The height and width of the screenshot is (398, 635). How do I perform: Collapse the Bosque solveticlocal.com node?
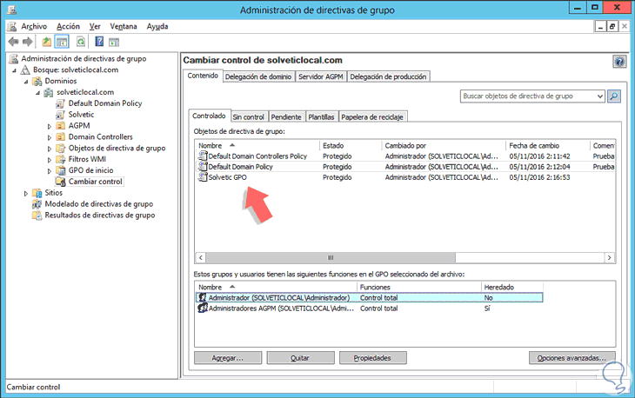14,70
